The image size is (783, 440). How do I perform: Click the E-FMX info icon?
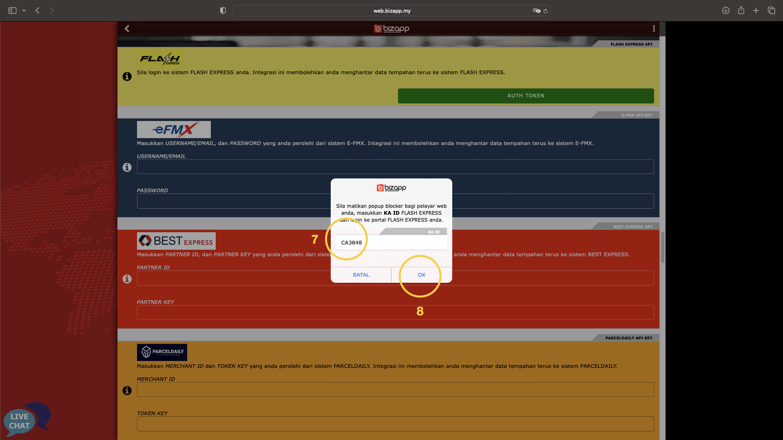(127, 167)
